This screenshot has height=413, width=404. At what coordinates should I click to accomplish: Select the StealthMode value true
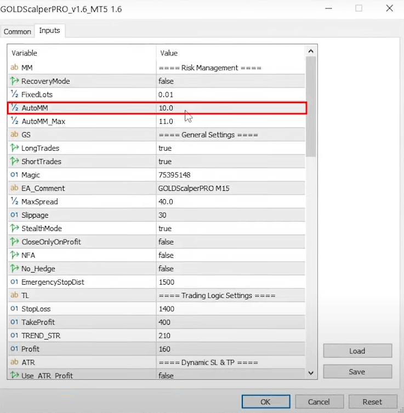165,228
